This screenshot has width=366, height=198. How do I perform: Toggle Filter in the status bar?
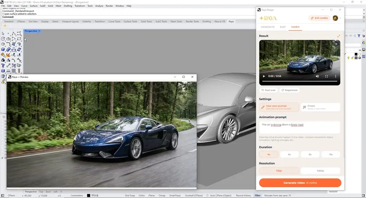click(x=258, y=195)
